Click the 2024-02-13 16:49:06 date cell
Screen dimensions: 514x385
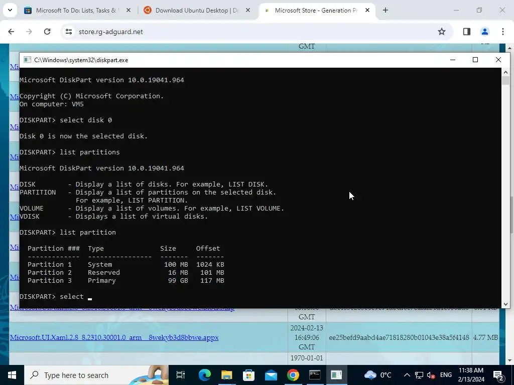pyautogui.click(x=307, y=337)
